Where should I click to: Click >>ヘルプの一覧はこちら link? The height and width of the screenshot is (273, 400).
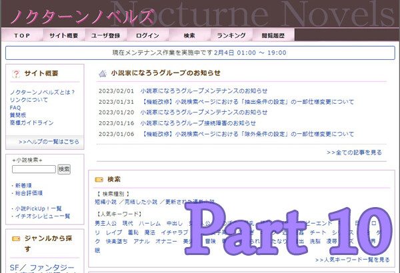click(x=49, y=141)
